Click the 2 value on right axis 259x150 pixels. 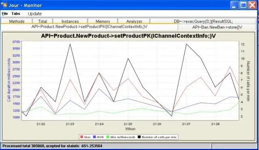coord(242,116)
